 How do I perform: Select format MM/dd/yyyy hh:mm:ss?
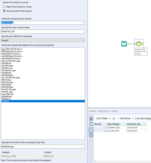43,51
